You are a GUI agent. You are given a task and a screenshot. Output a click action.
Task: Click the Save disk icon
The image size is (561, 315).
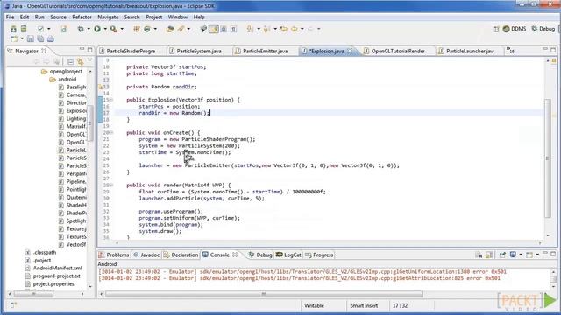pos(31,38)
